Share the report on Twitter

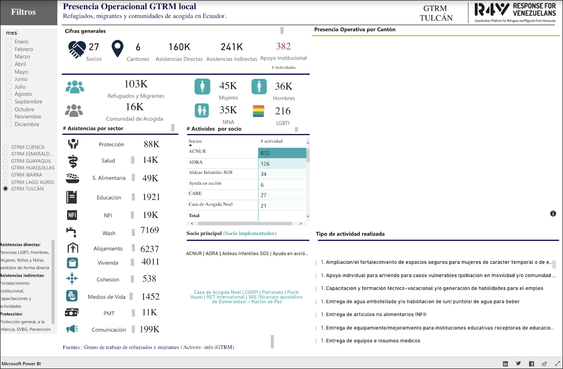tap(518, 364)
